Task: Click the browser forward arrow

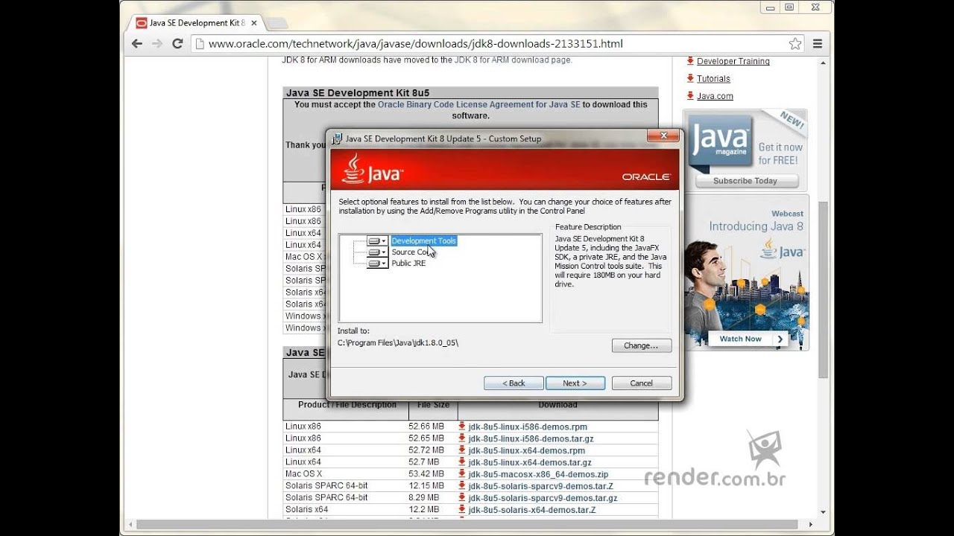Action: [x=157, y=44]
